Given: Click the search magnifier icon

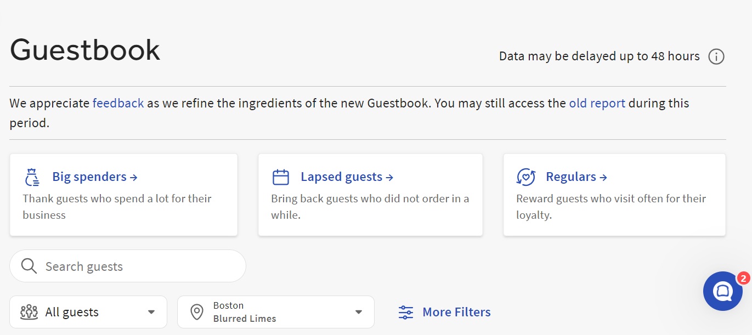Looking at the screenshot, I should click(x=29, y=266).
